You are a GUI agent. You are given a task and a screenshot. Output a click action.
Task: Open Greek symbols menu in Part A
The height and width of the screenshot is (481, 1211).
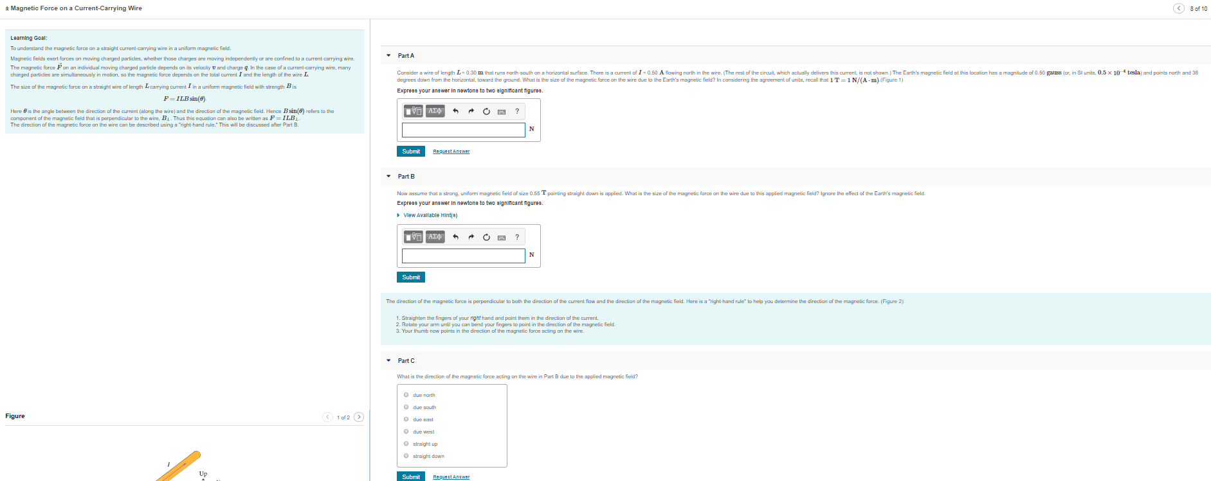(435, 111)
